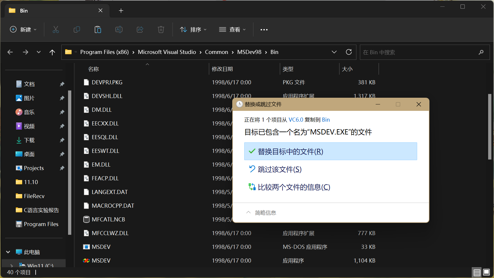Click the Paste icon in the toolbar
This screenshot has width=494, height=278.
point(98,29)
